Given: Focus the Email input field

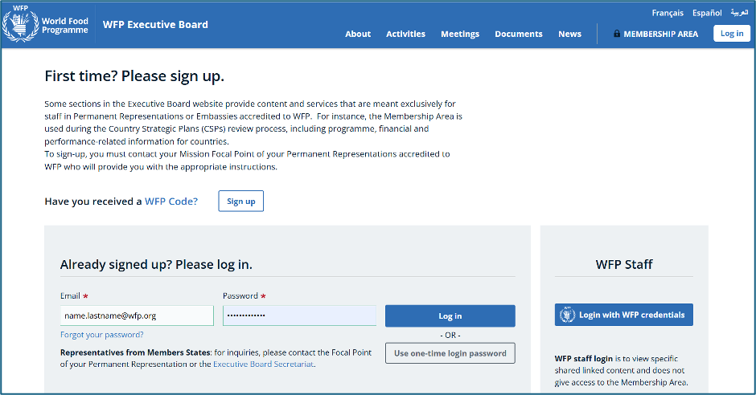Looking at the screenshot, I should [x=137, y=316].
